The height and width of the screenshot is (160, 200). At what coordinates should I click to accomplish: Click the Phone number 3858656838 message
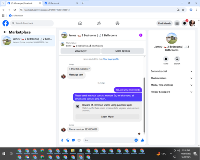[83, 129]
